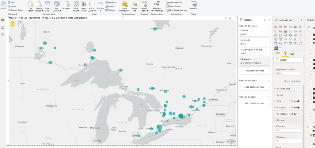Select the funnel chart visual
The image size is (315, 148).
click(x=281, y=39)
